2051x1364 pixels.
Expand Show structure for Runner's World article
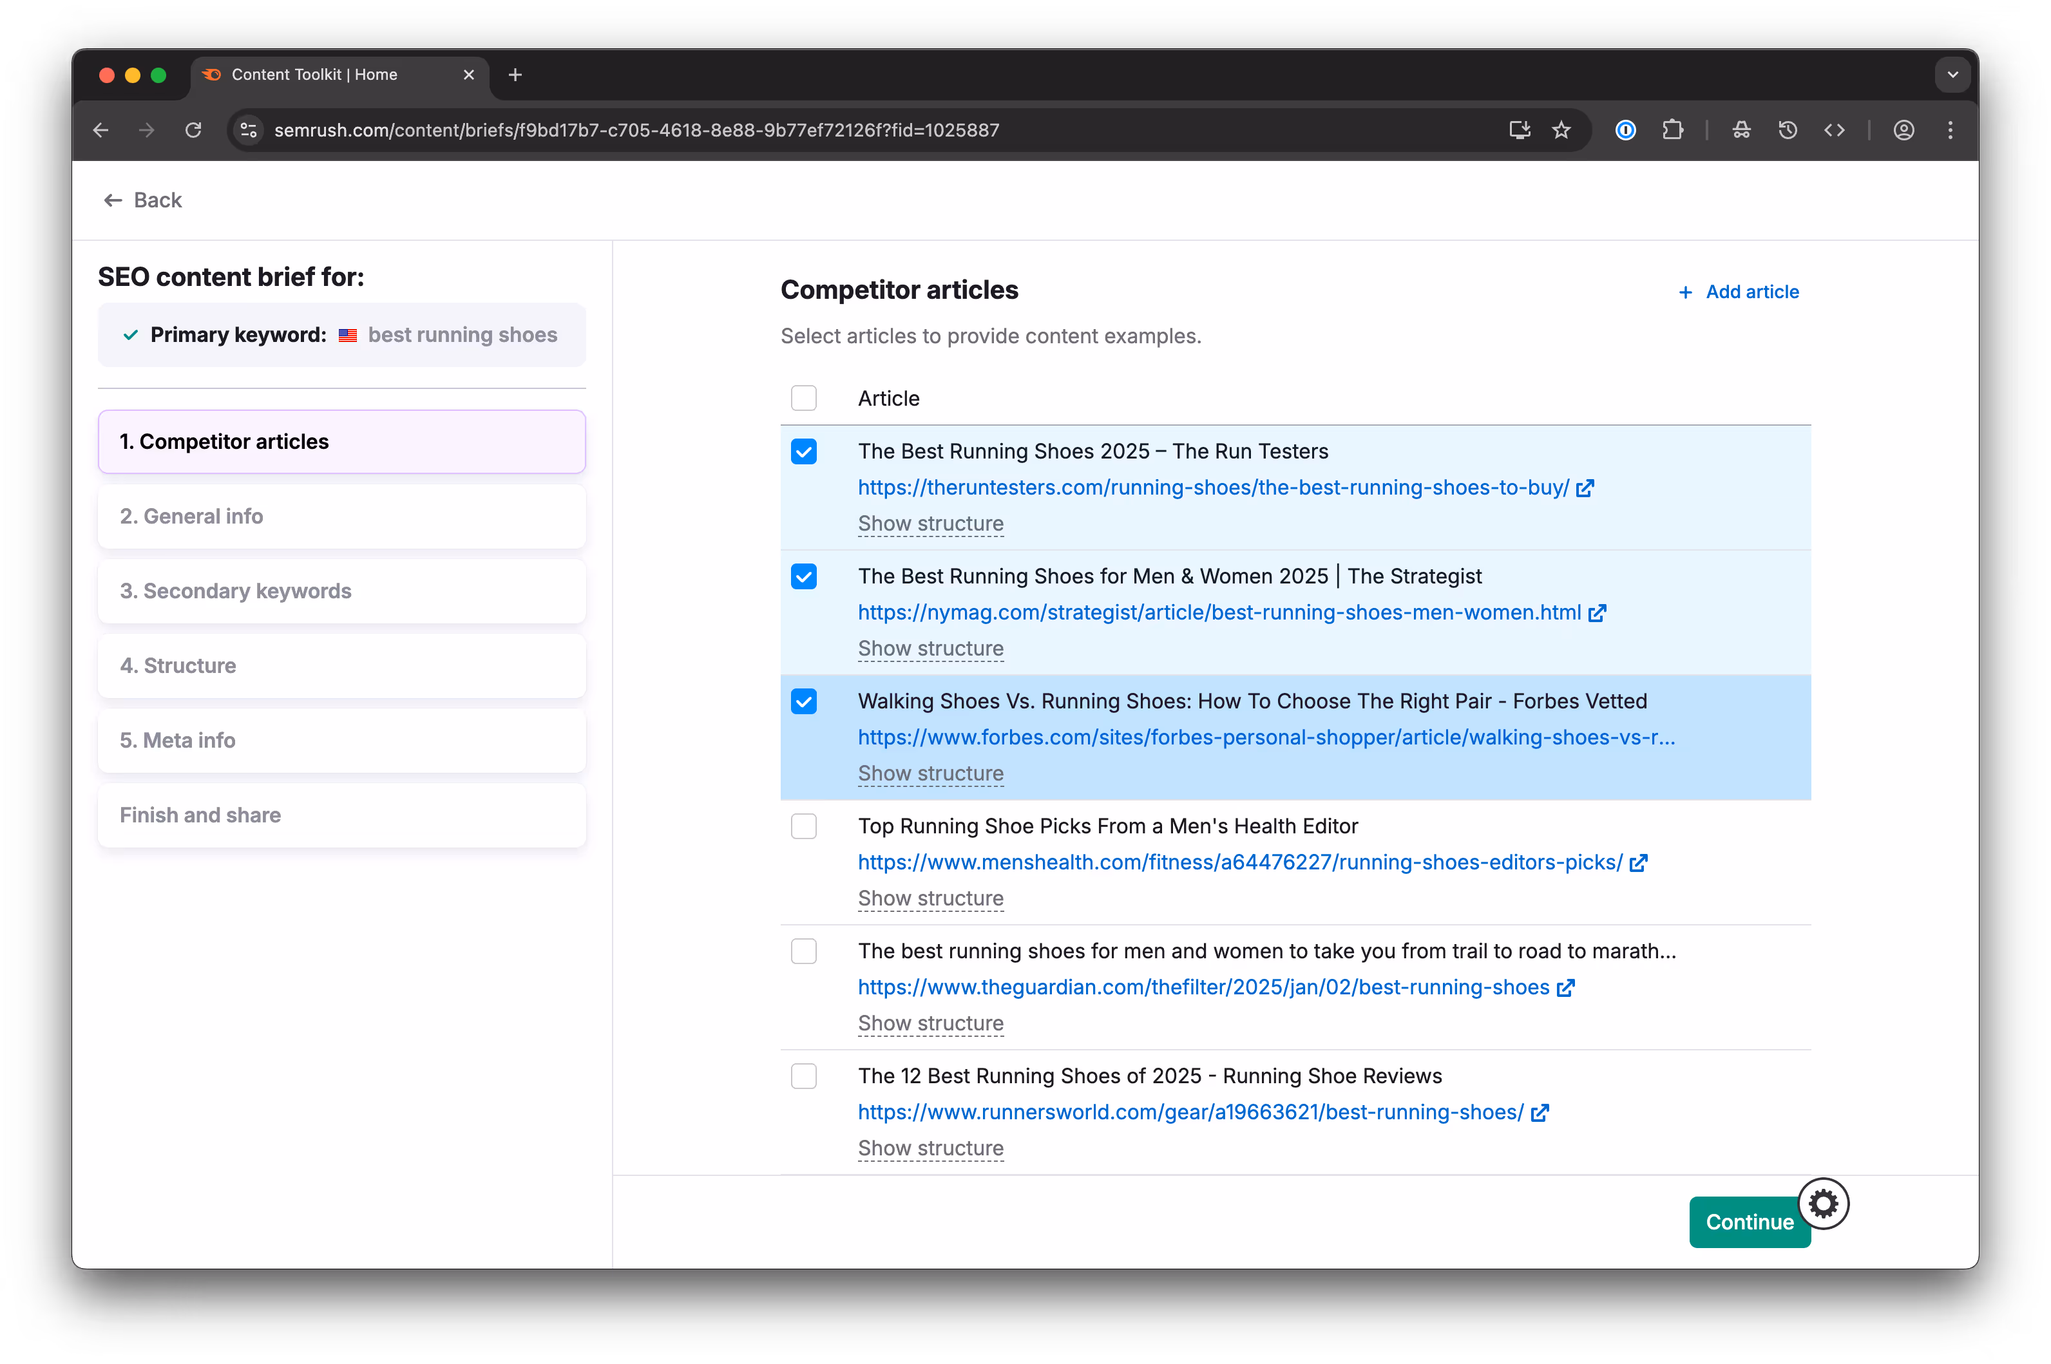point(930,1148)
